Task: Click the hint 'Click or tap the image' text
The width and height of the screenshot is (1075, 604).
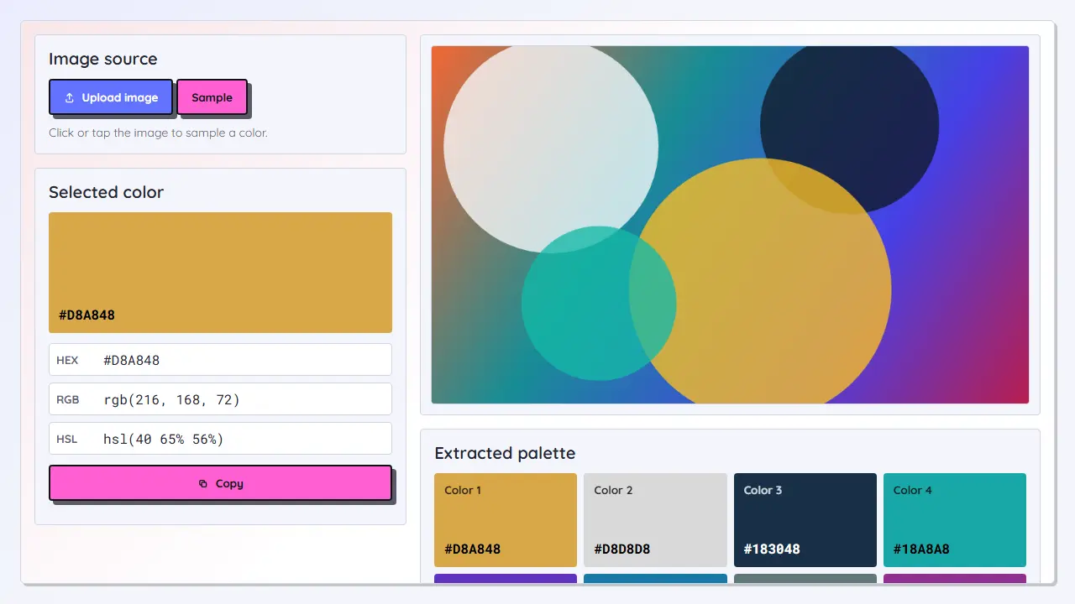Action: [x=158, y=133]
